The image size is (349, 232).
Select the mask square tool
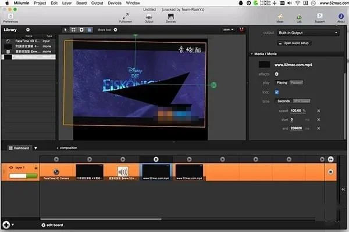tap(81, 30)
